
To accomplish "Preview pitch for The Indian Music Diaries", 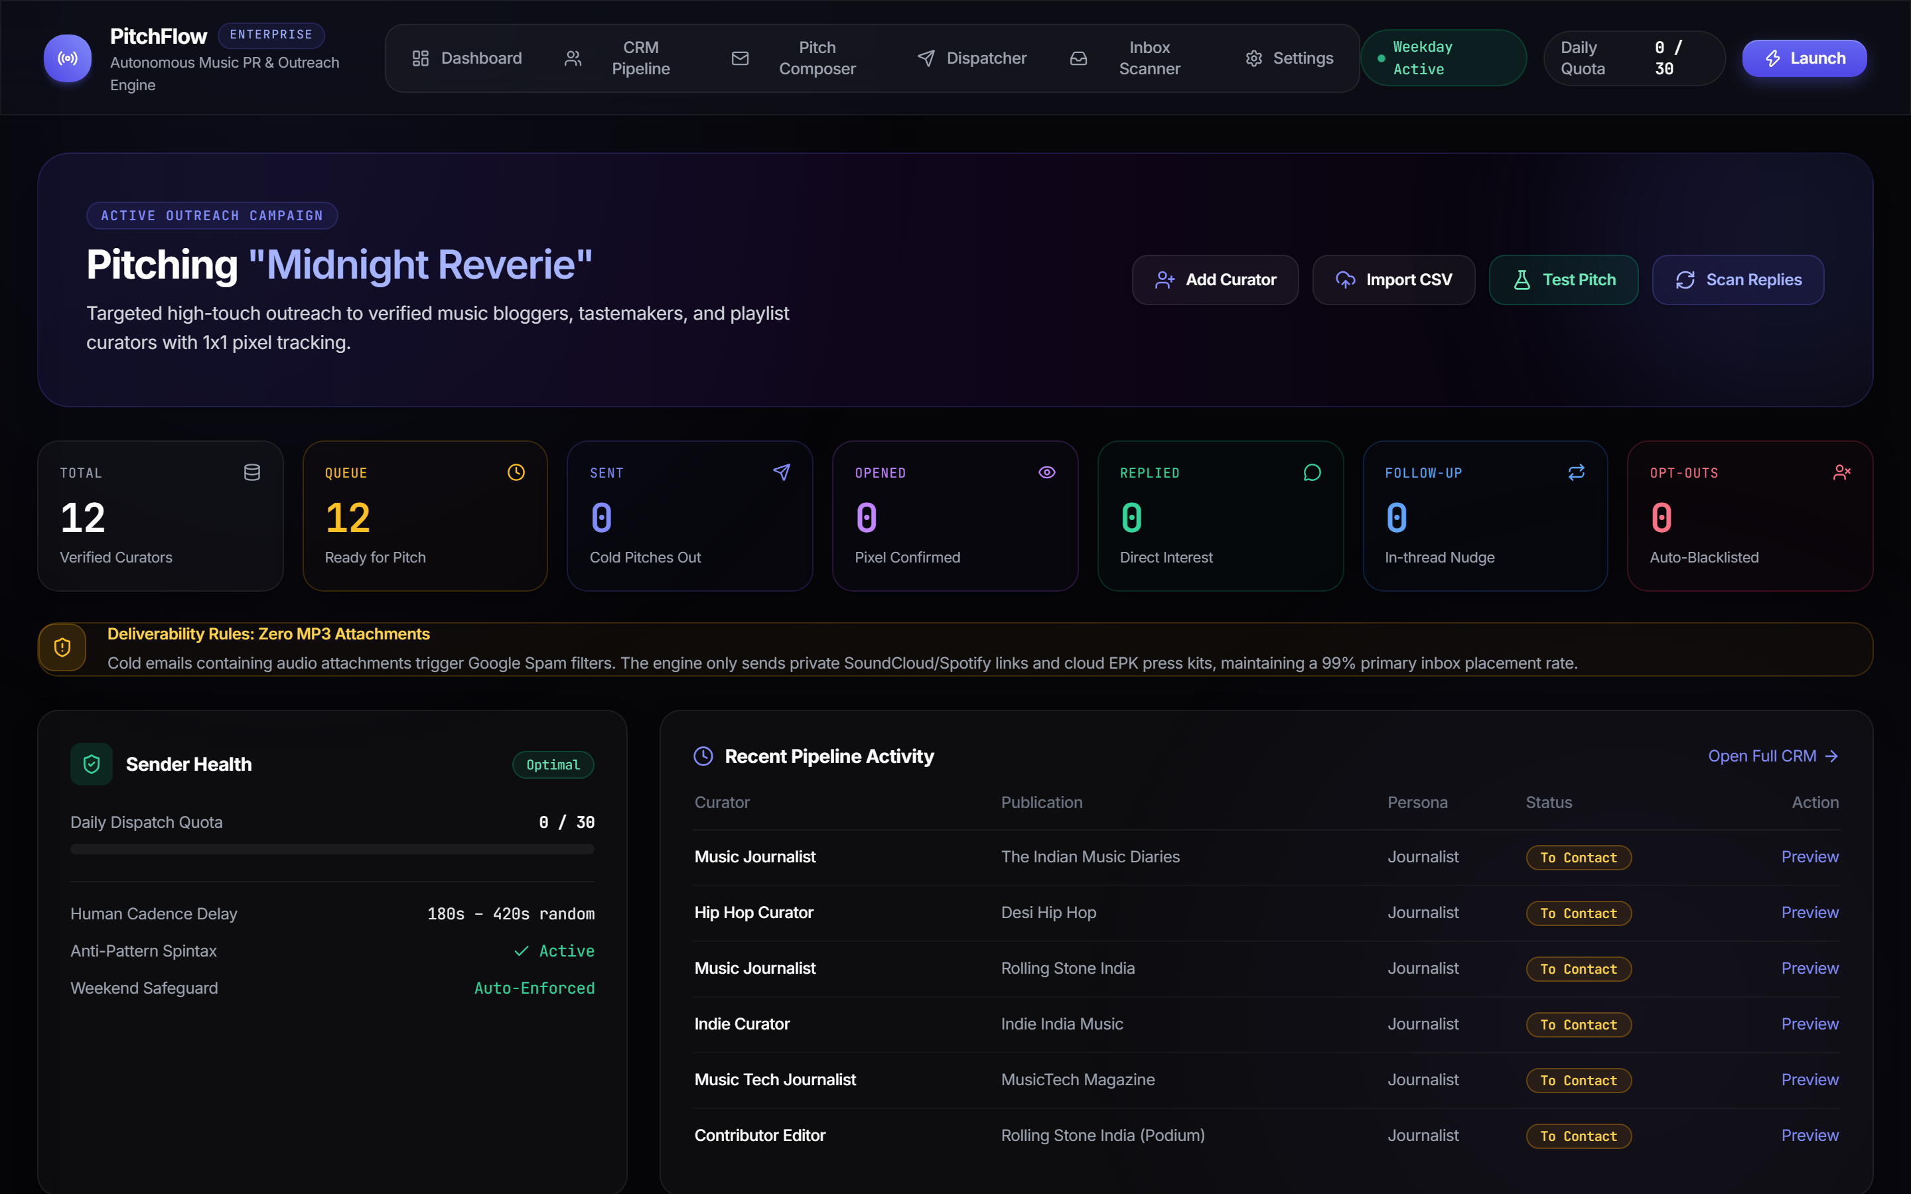I will (x=1810, y=857).
